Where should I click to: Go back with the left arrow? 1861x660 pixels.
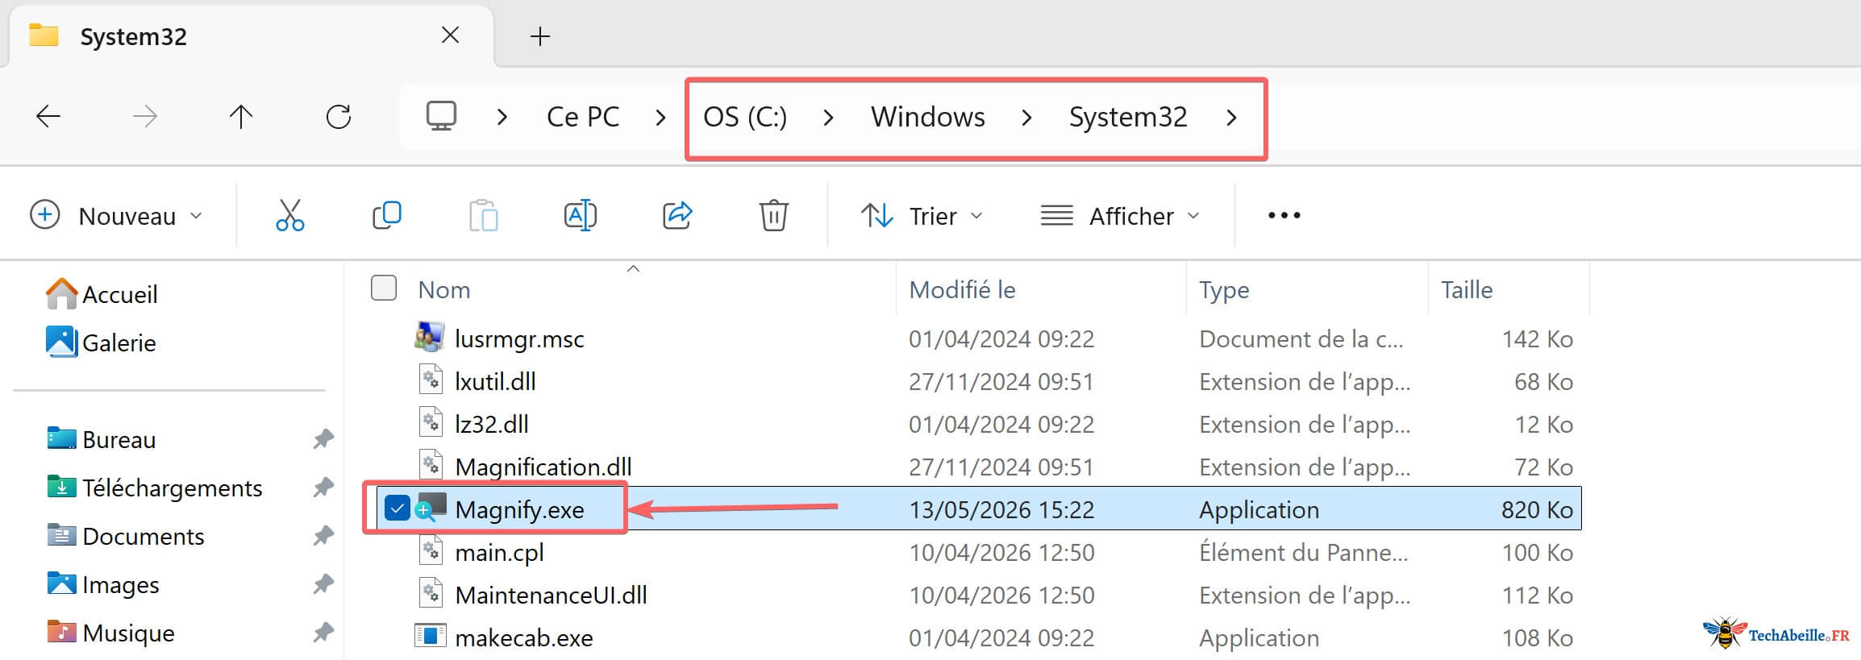tap(48, 117)
